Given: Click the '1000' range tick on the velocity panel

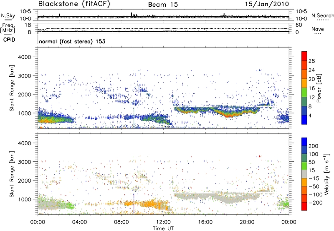Looking at the screenshot, I should 24,199.
